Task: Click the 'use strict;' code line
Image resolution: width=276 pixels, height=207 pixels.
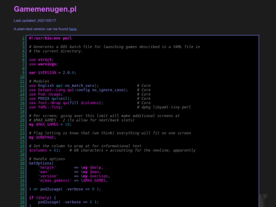Action: pyautogui.click(x=41, y=60)
